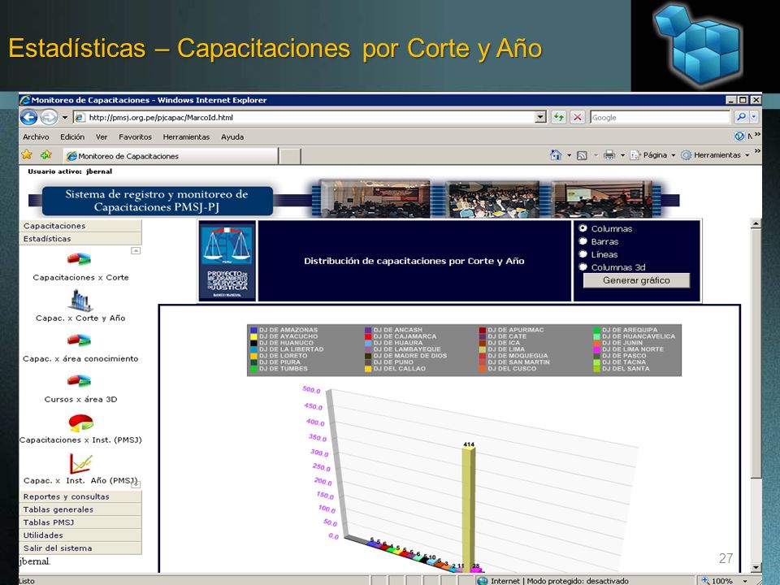Click the DJ DE APURIMAC legend color swatch
Image resolution: width=780 pixels, height=585 pixels.
click(x=483, y=330)
